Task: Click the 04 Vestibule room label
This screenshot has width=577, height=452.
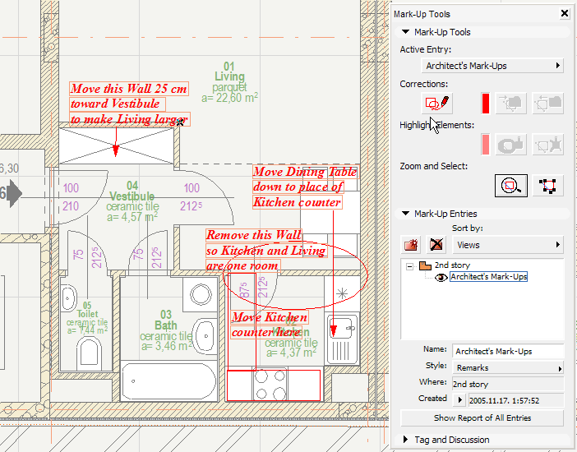Action: [x=132, y=191]
